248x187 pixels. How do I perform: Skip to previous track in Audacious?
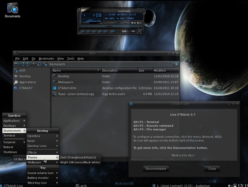83,31
